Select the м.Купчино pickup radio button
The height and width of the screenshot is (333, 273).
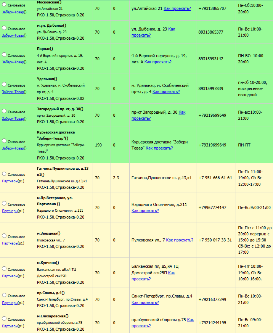tap(4, 269)
